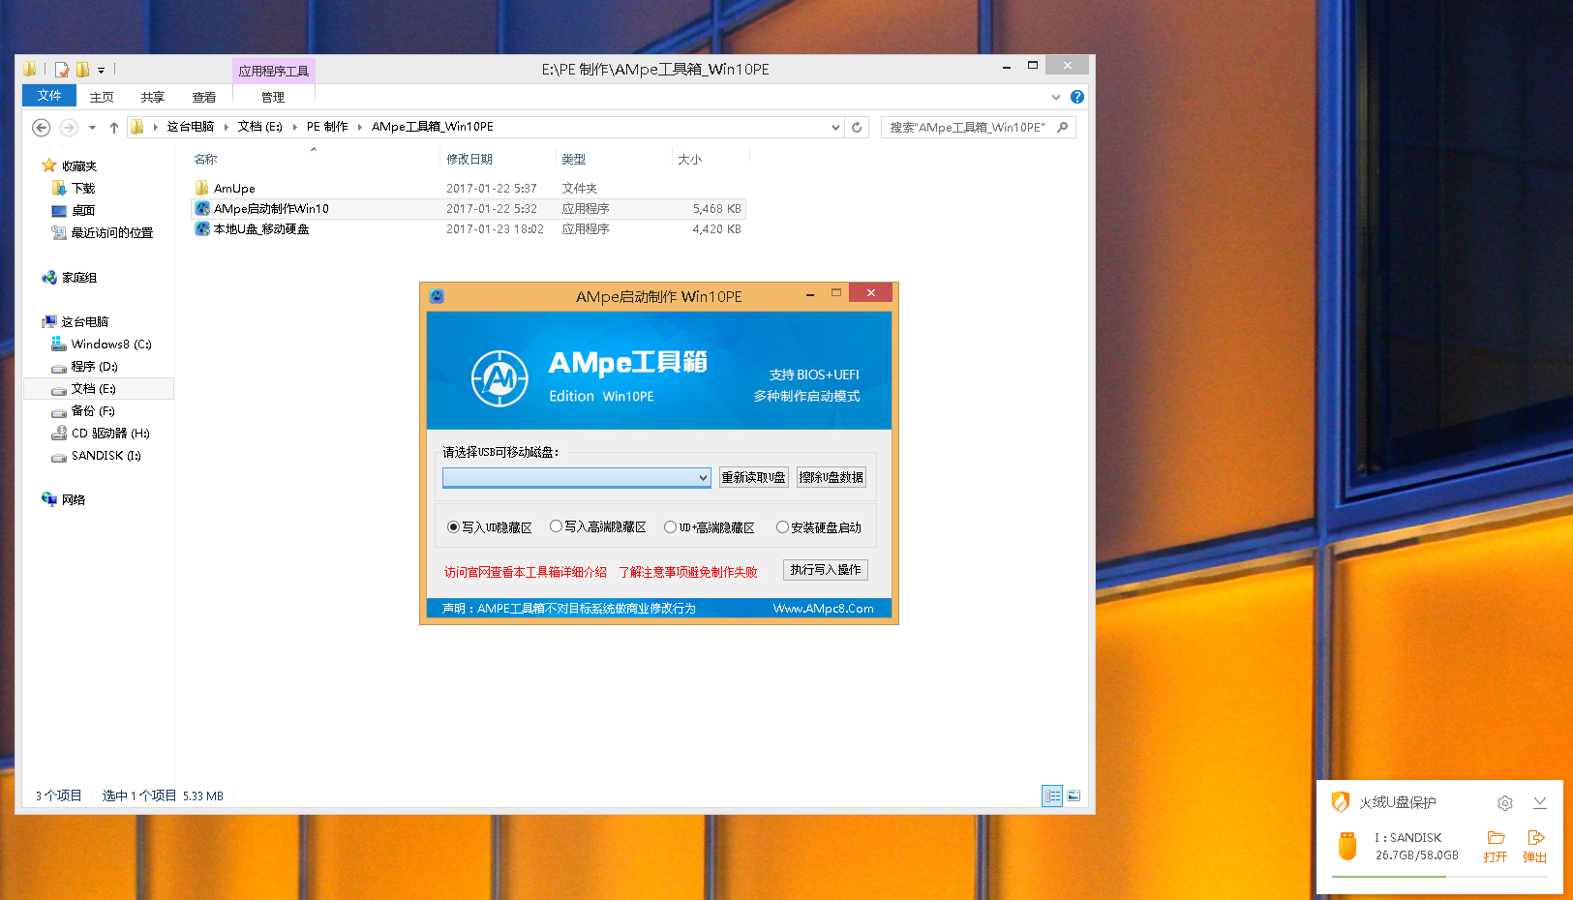Open the recent locations dropdown arrow
Image resolution: width=1573 pixels, height=900 pixels.
[x=92, y=128]
